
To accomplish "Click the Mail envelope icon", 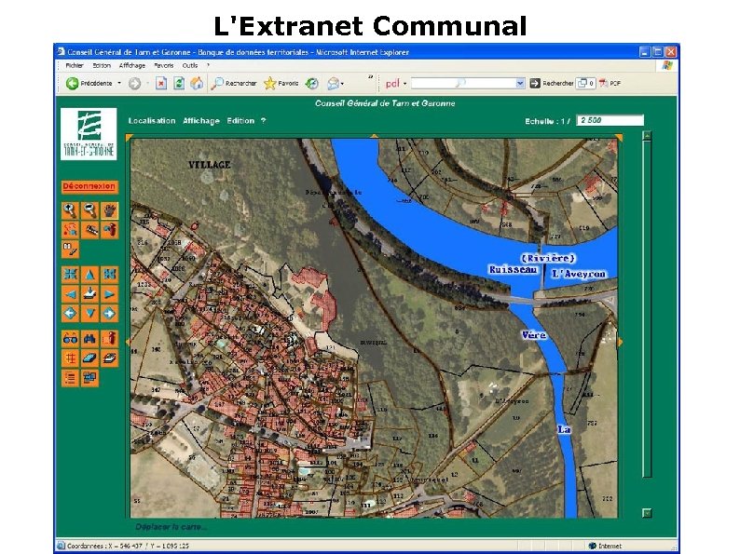I will point(334,84).
